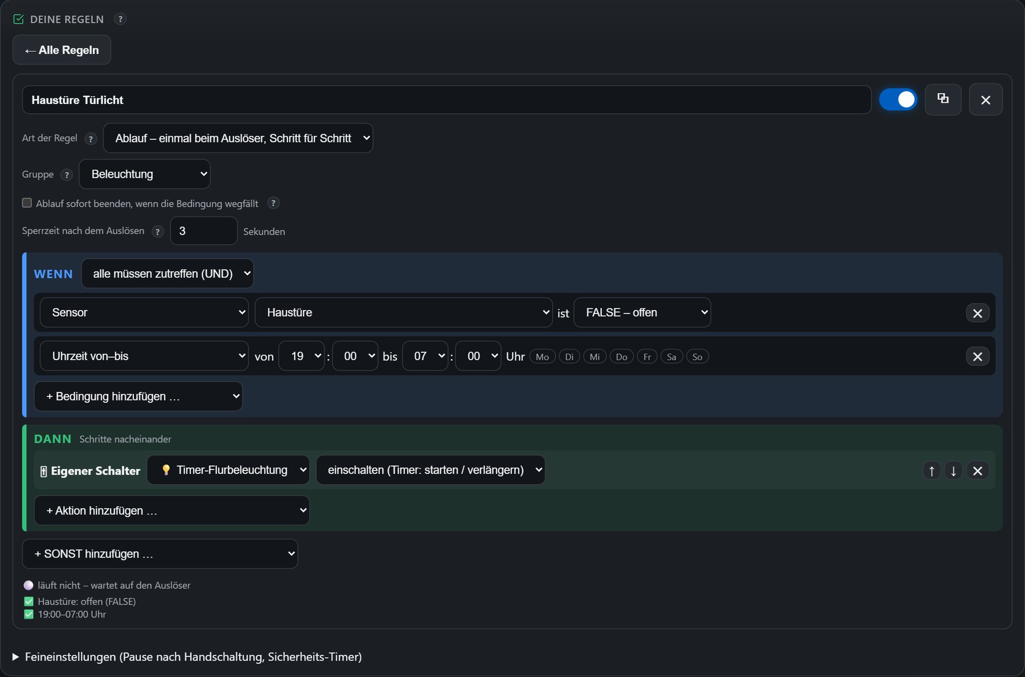The width and height of the screenshot is (1025, 677).
Task: Open the + SONST hinzufügen dropdown
Action: pyautogui.click(x=160, y=554)
